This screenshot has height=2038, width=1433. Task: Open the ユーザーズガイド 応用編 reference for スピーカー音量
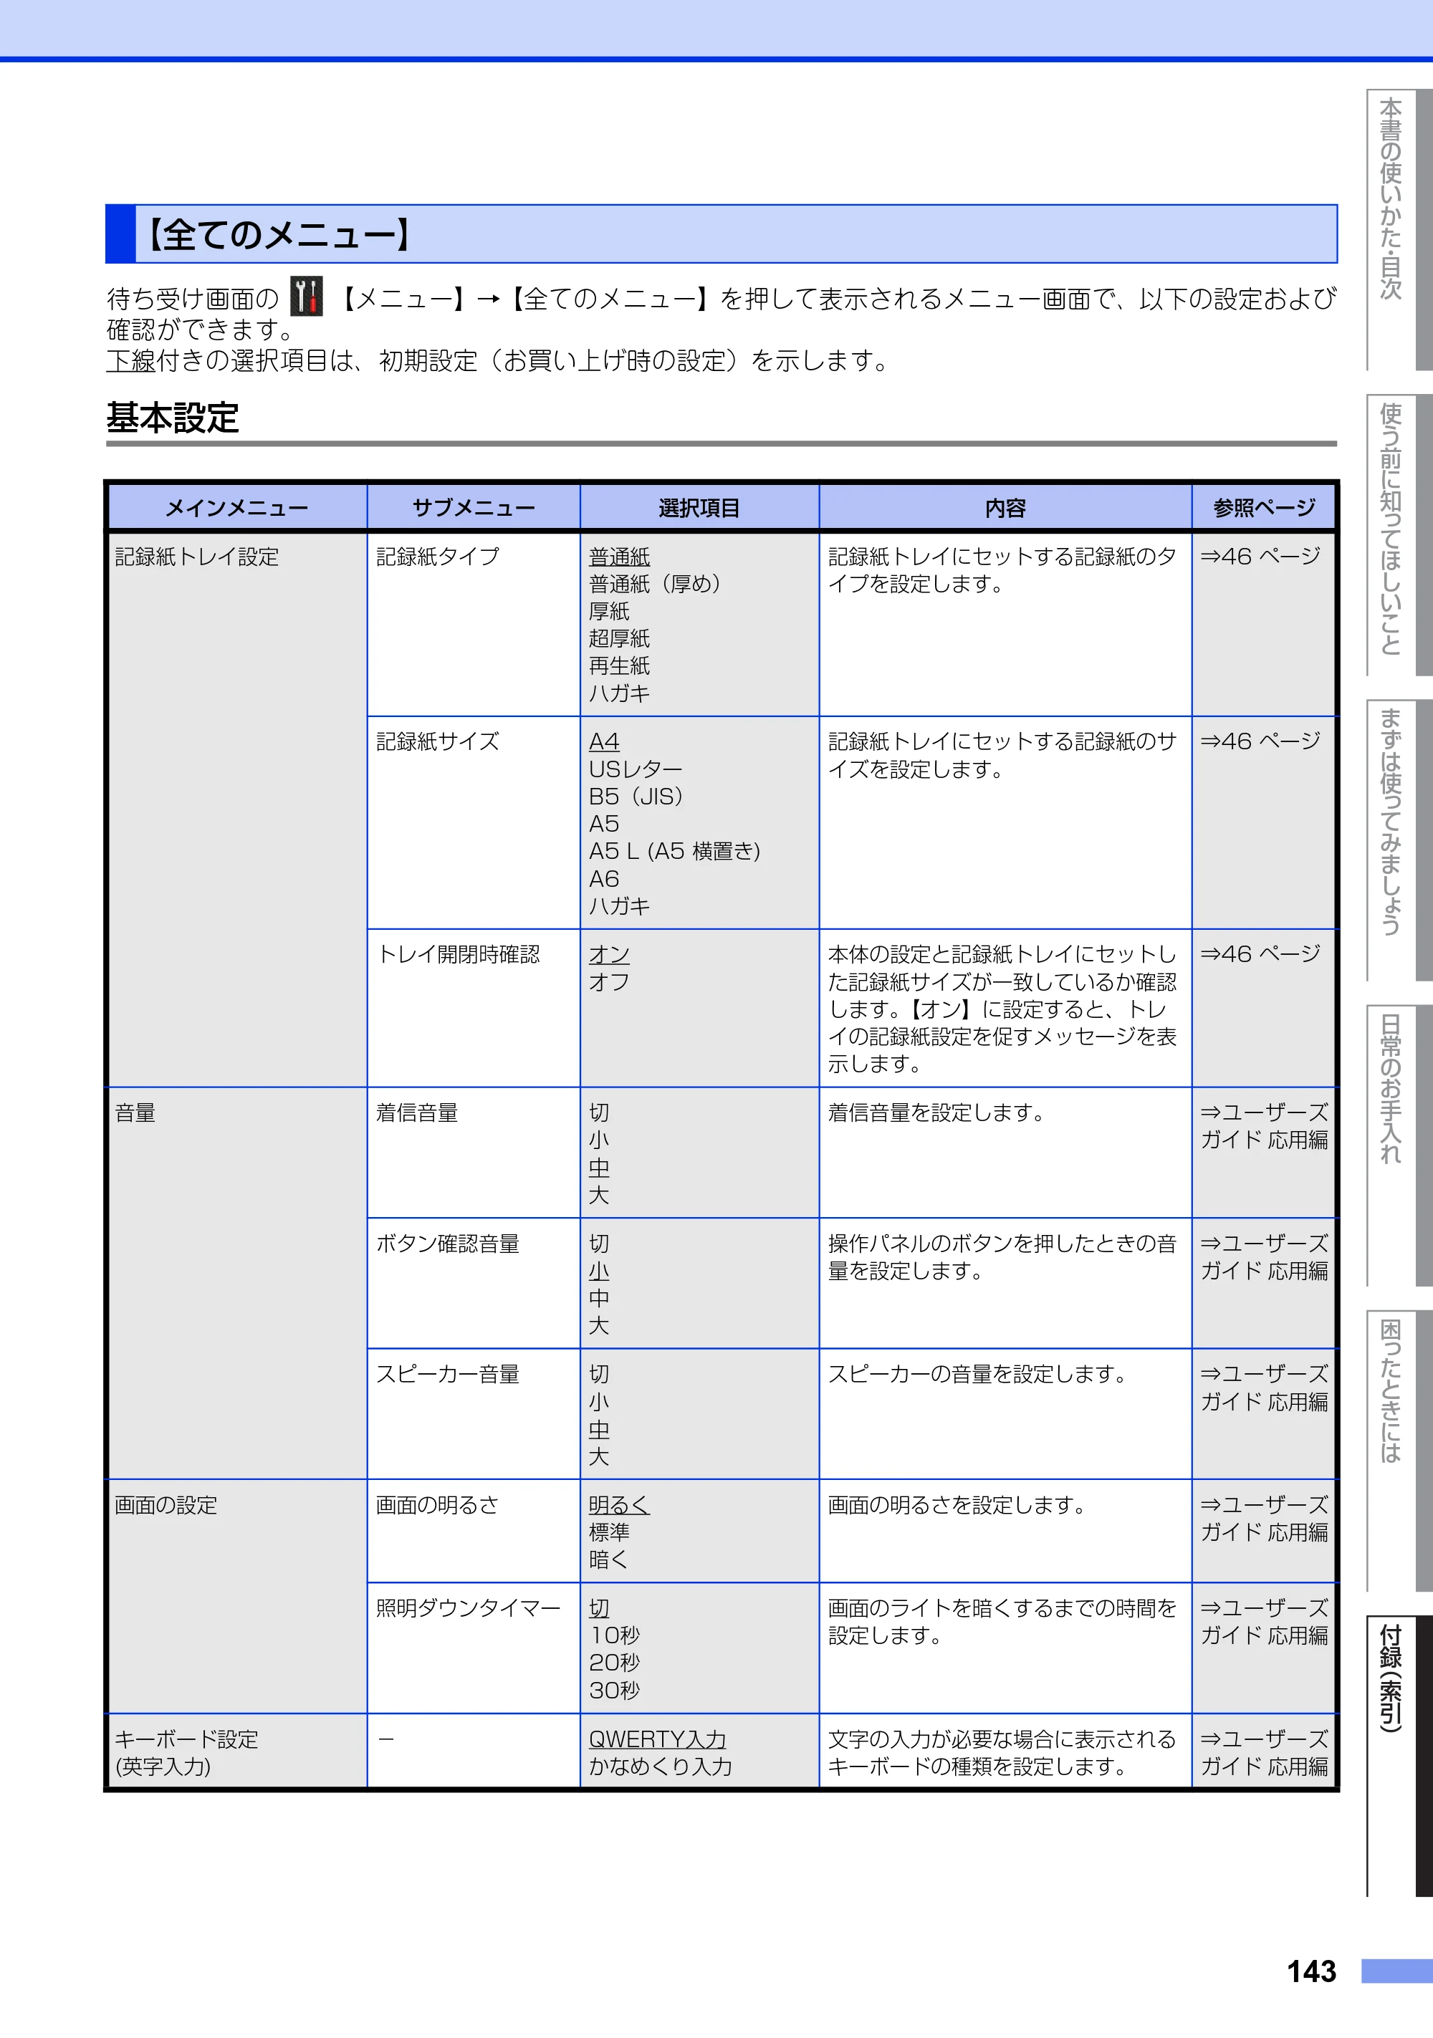pyautogui.click(x=1265, y=1388)
